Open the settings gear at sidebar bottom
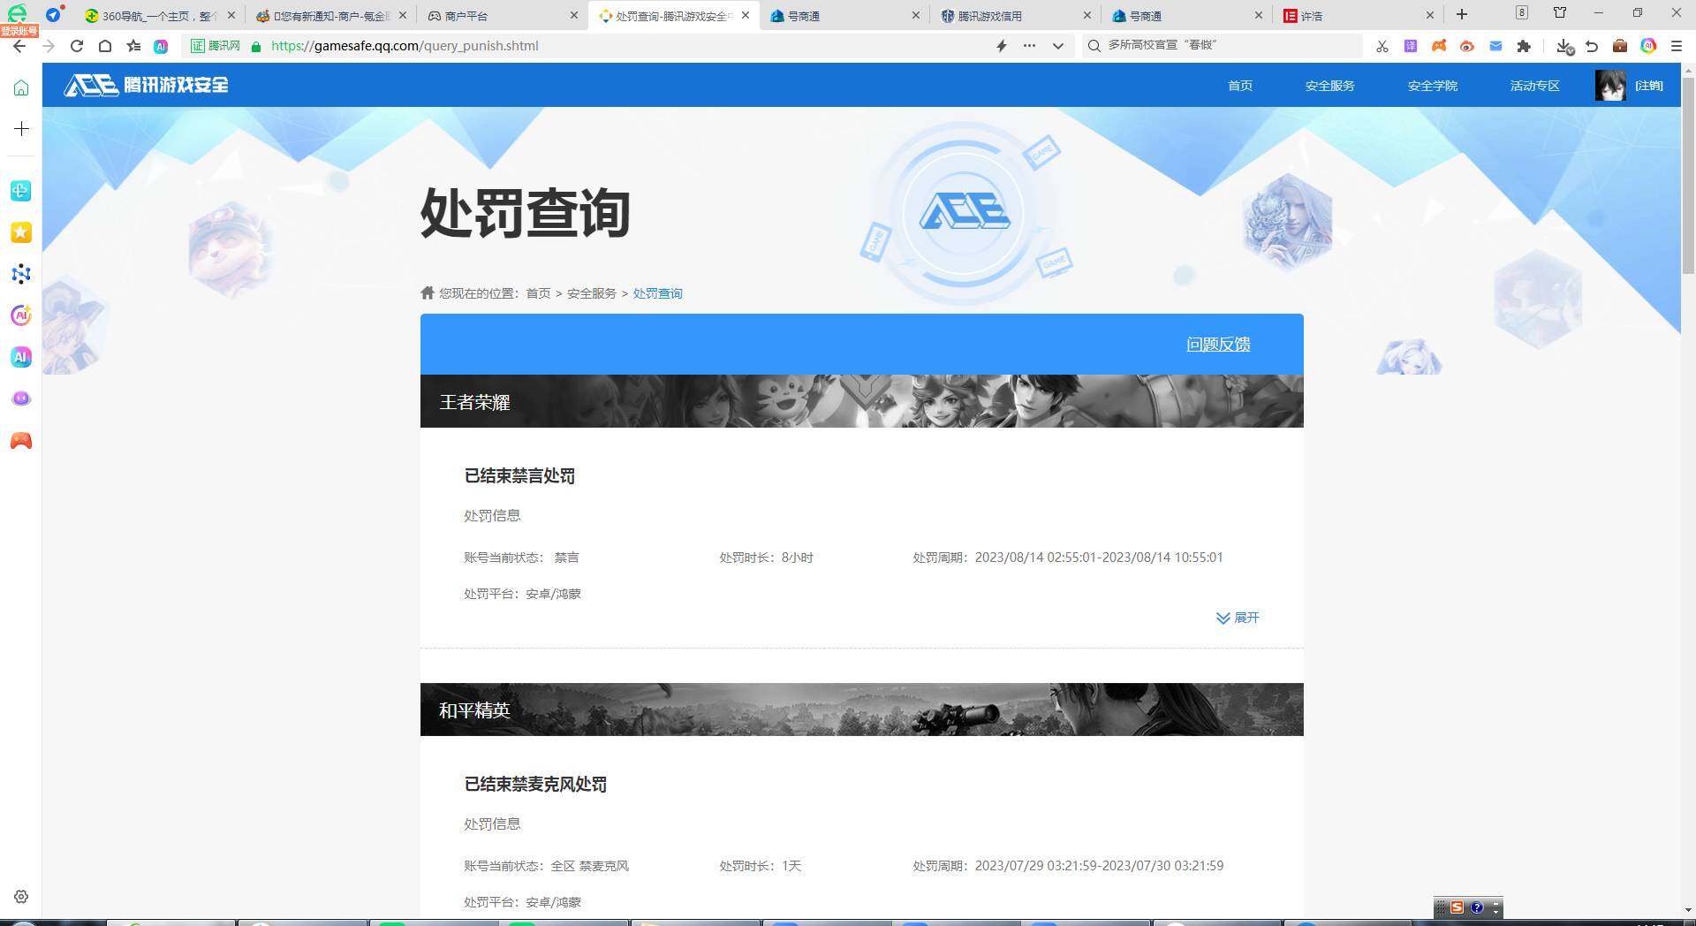This screenshot has width=1696, height=926. coord(20,897)
